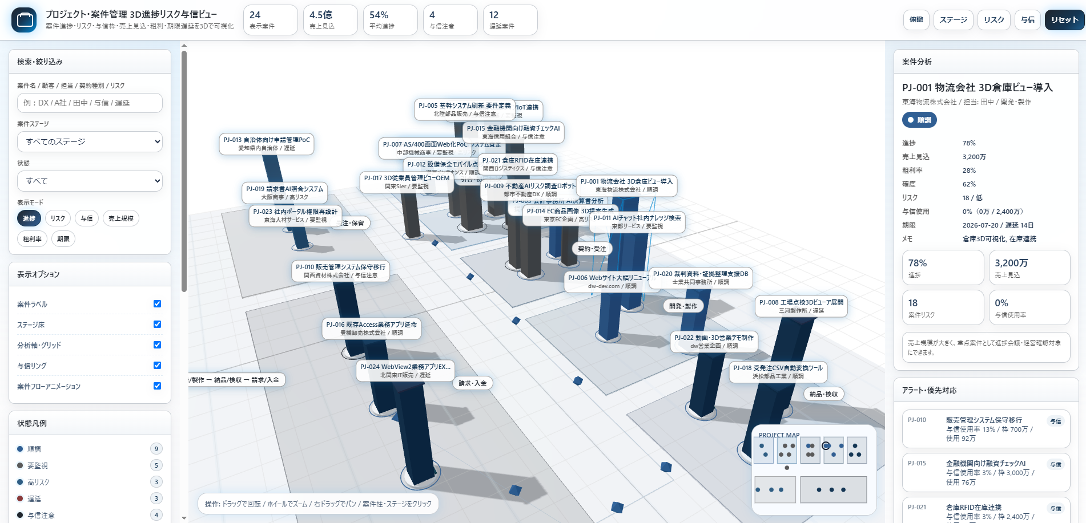The height and width of the screenshot is (523, 1086).
Task: Click the 順調 status badge in 案件分析
Action: coord(919,120)
